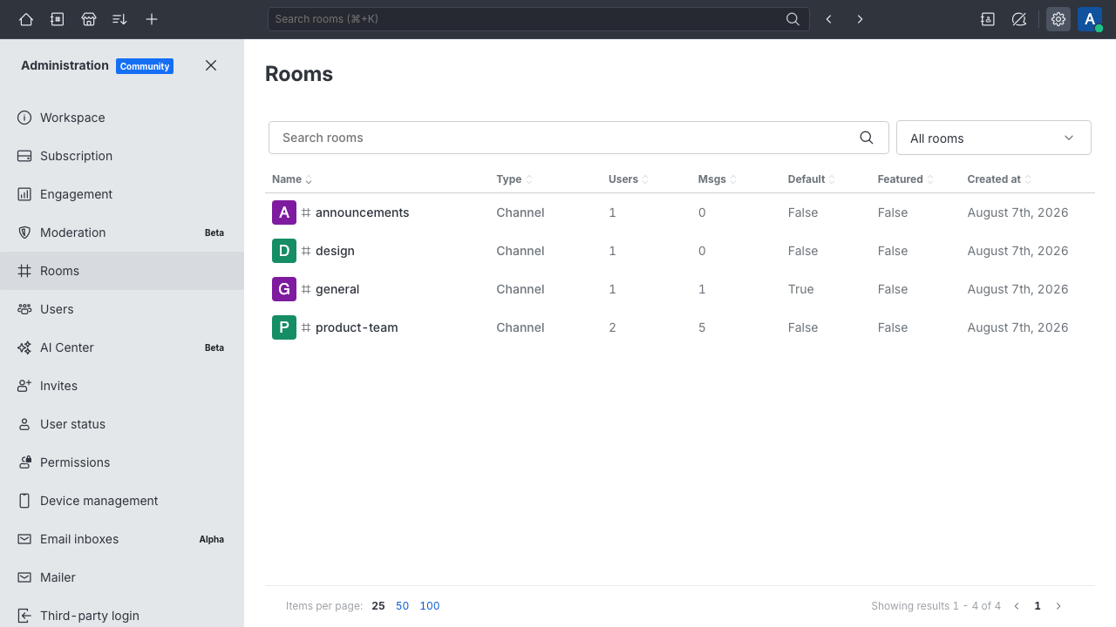Screen dimensions: 1116x627
Task: Sort table by Type column
Action: [x=514, y=179]
